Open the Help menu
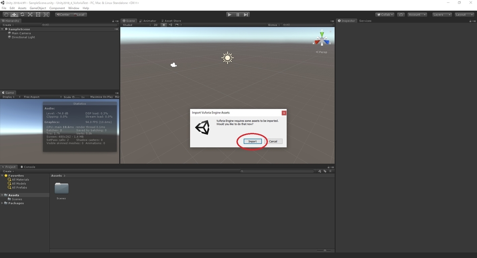 86,8
